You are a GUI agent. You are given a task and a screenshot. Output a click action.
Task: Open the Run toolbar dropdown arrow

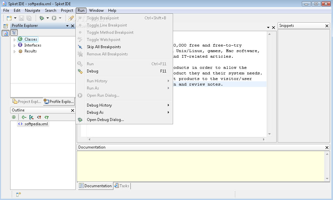click(x=60, y=18)
